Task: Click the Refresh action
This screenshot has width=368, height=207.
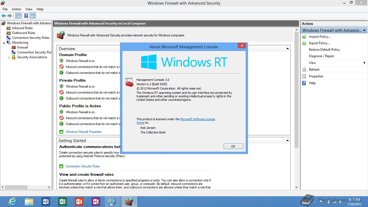Action: pos(314,70)
